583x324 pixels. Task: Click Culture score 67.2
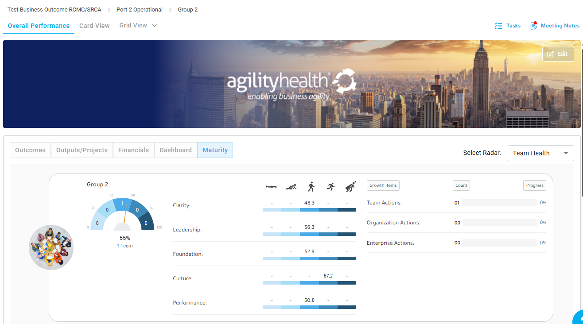pos(328,276)
